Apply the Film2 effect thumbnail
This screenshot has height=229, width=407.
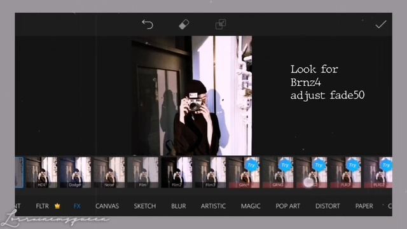(x=177, y=172)
